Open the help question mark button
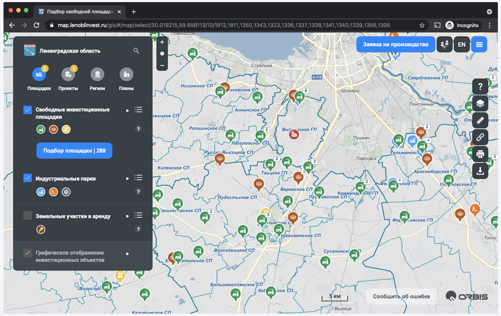The image size is (501, 316). tap(480, 87)
